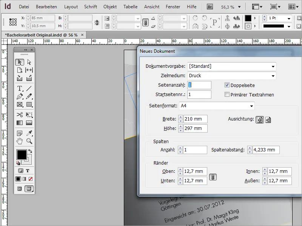
Task: Pick the Scissors tool
Action: (x=20, y=115)
